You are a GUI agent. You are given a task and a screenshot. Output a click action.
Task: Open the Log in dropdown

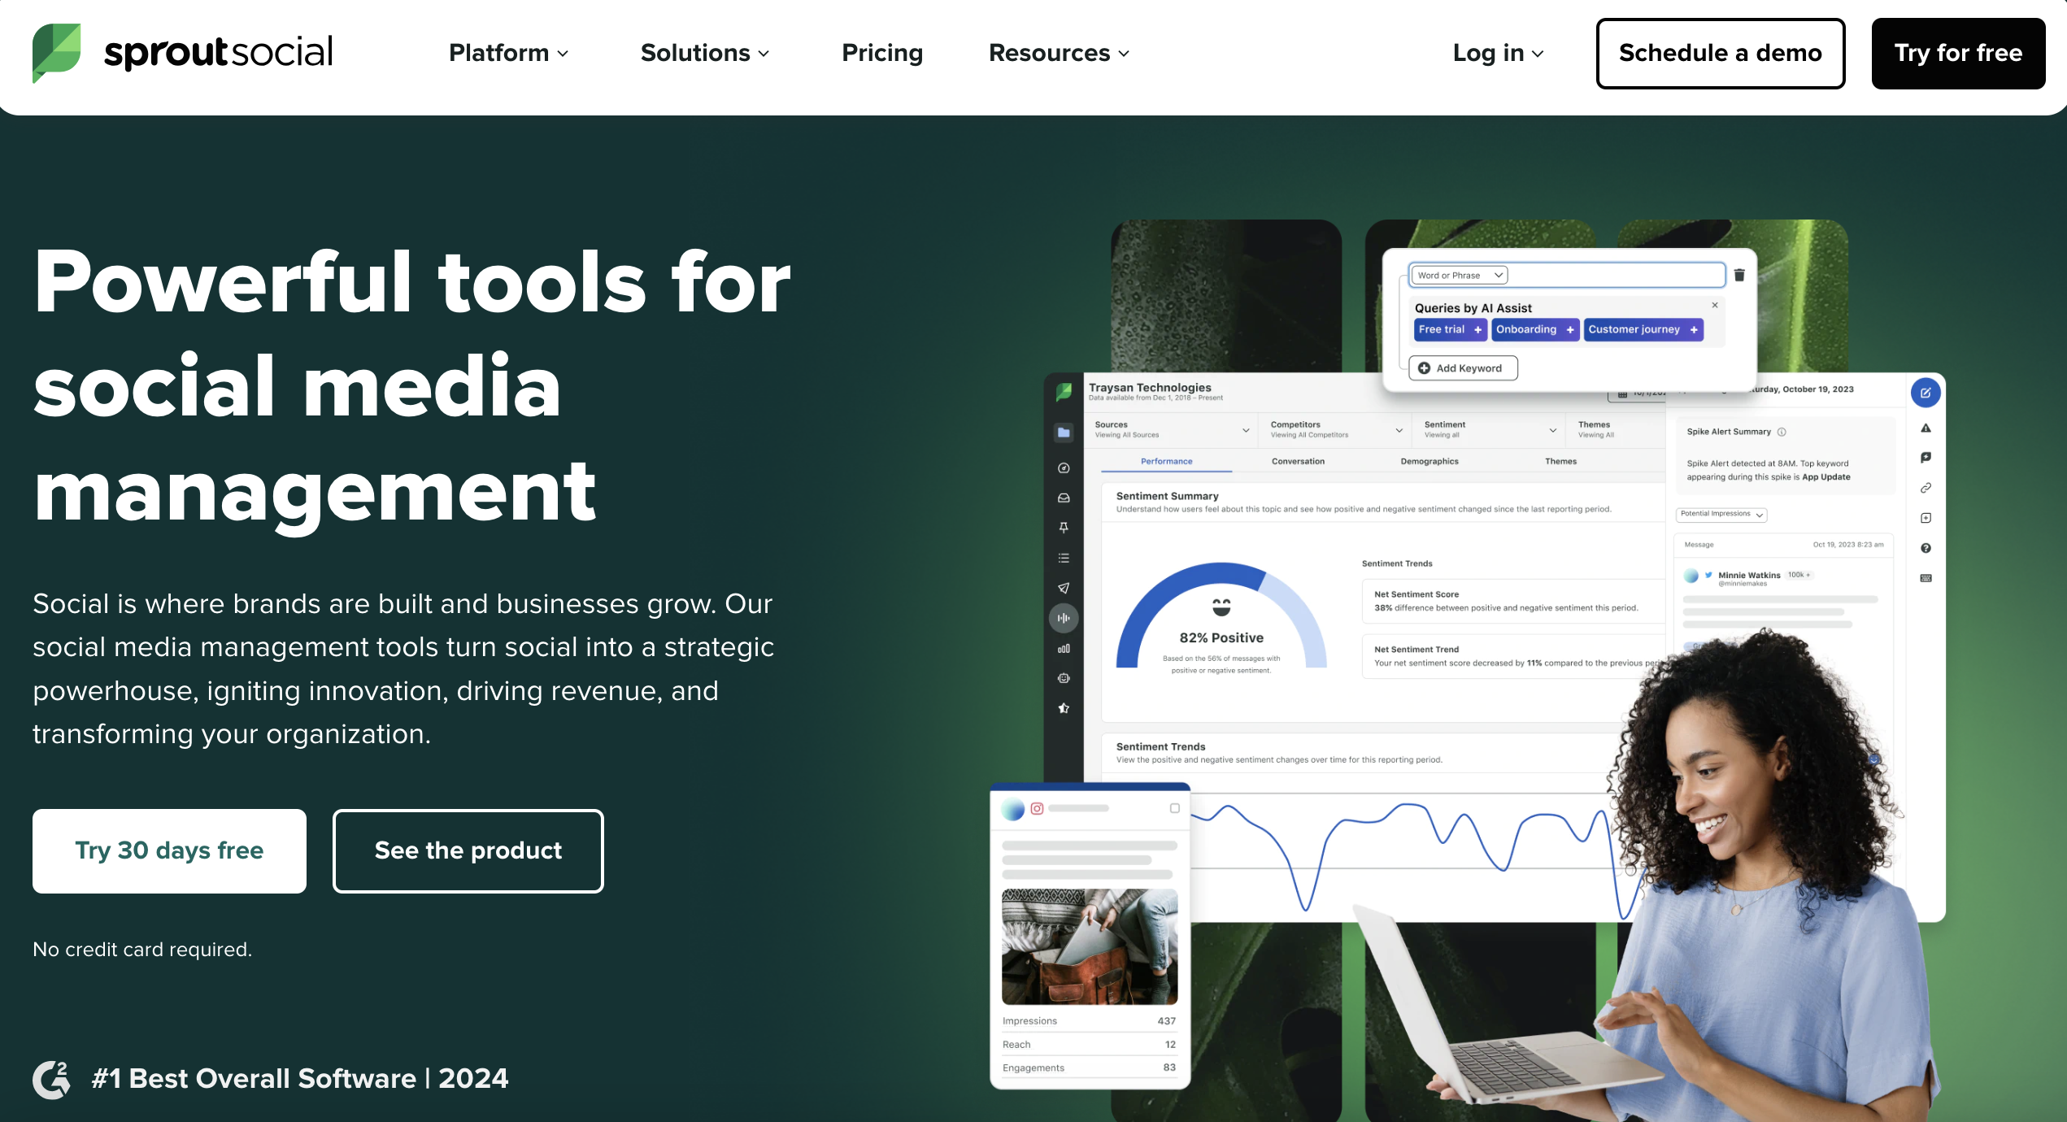pos(1498,53)
